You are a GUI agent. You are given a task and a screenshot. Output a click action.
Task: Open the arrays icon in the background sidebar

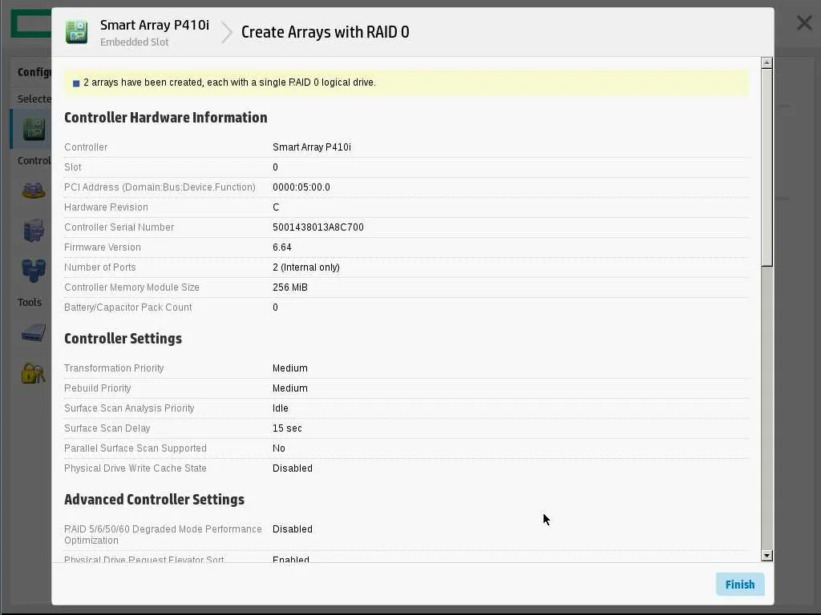(x=34, y=191)
